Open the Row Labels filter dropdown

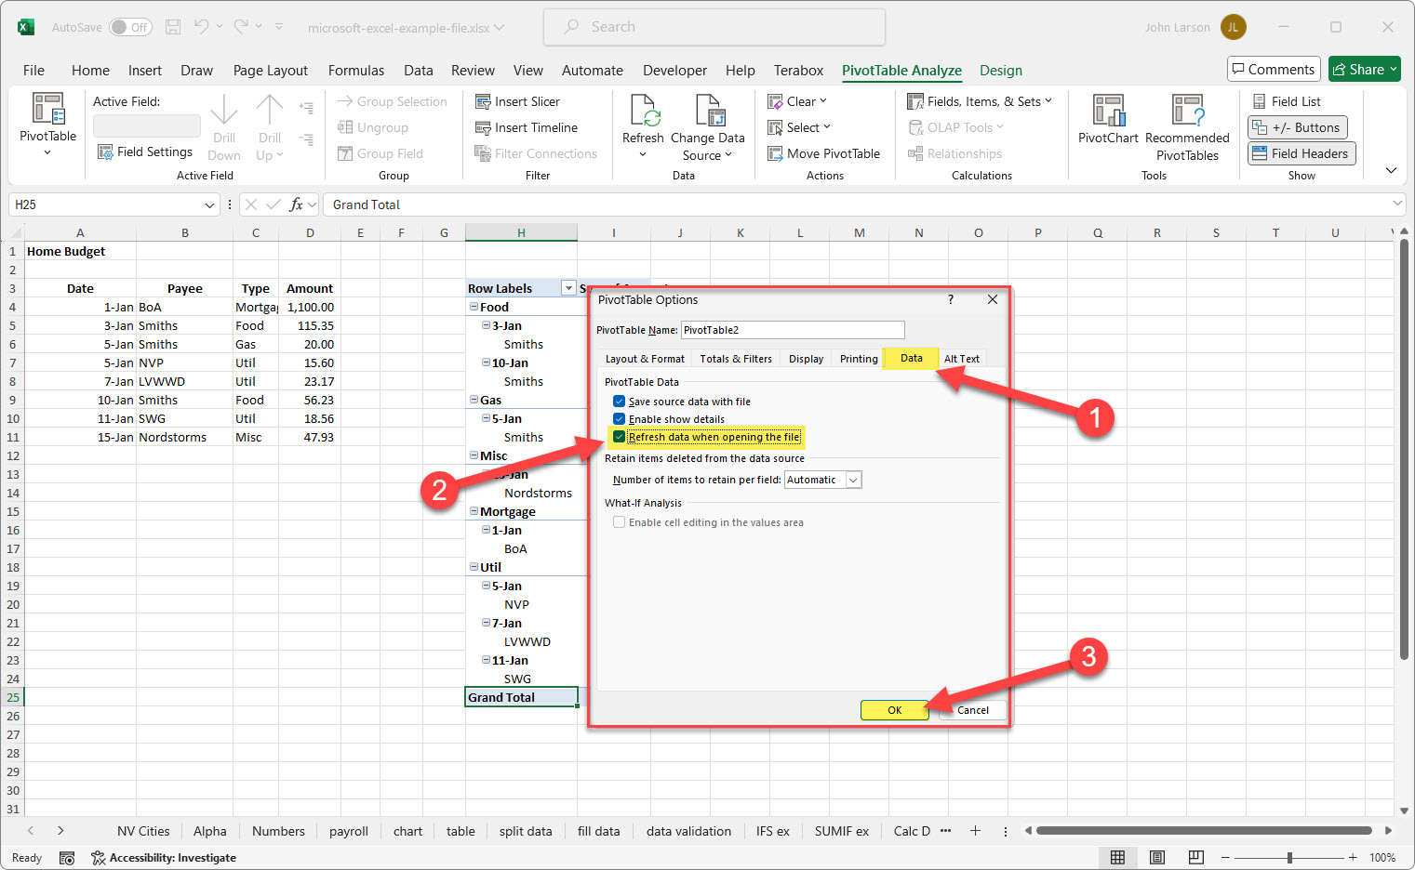(570, 287)
